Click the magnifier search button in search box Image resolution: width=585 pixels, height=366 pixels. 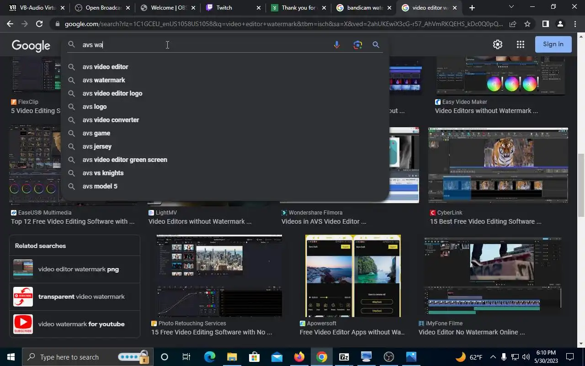click(x=376, y=45)
